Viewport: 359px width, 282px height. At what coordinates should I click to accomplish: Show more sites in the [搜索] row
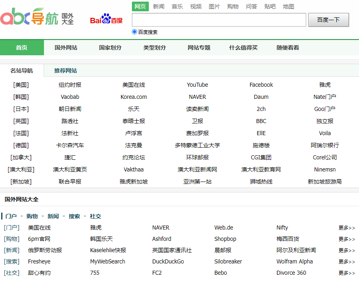coord(347,261)
